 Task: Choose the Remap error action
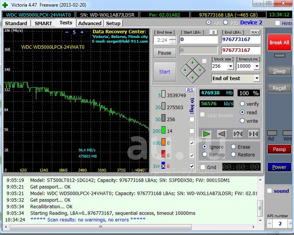[205, 154]
